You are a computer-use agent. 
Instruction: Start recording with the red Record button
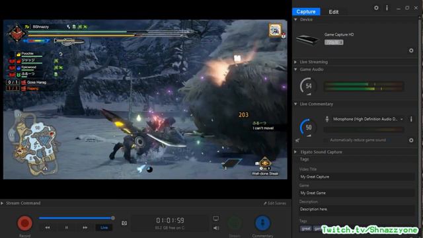pos(24,223)
